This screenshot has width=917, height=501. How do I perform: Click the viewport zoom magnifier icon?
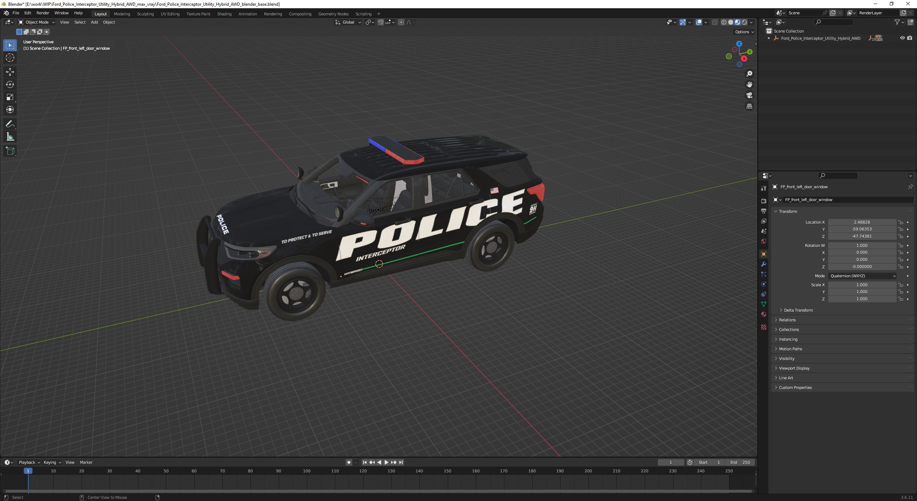(749, 74)
